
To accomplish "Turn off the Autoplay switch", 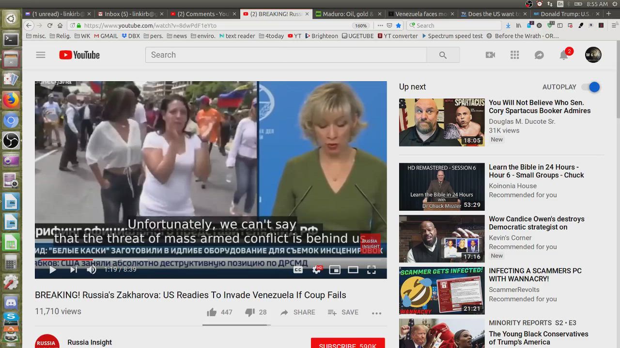I will (591, 87).
